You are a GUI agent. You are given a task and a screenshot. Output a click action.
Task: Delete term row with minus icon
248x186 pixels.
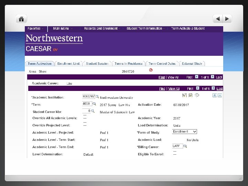click(220, 95)
